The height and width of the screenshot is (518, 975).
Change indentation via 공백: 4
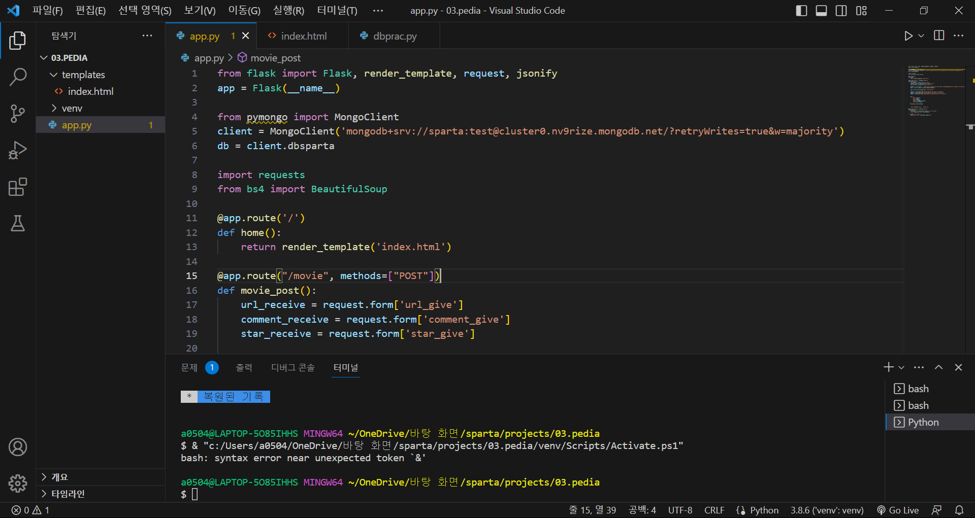click(642, 510)
